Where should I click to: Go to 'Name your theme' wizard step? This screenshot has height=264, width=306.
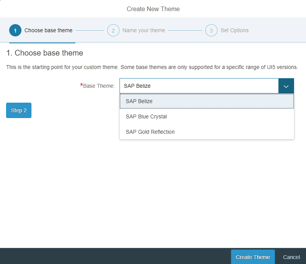[144, 30]
